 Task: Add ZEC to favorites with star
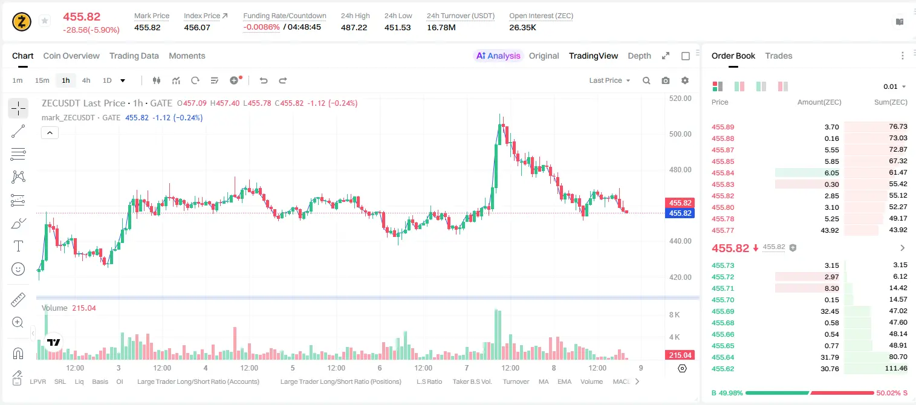click(x=44, y=21)
